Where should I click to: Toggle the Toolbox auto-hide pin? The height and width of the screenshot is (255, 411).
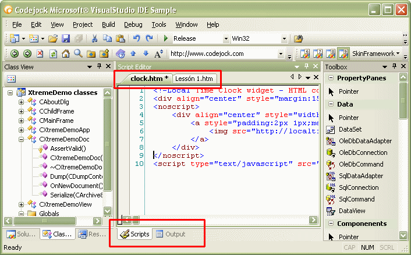point(394,66)
